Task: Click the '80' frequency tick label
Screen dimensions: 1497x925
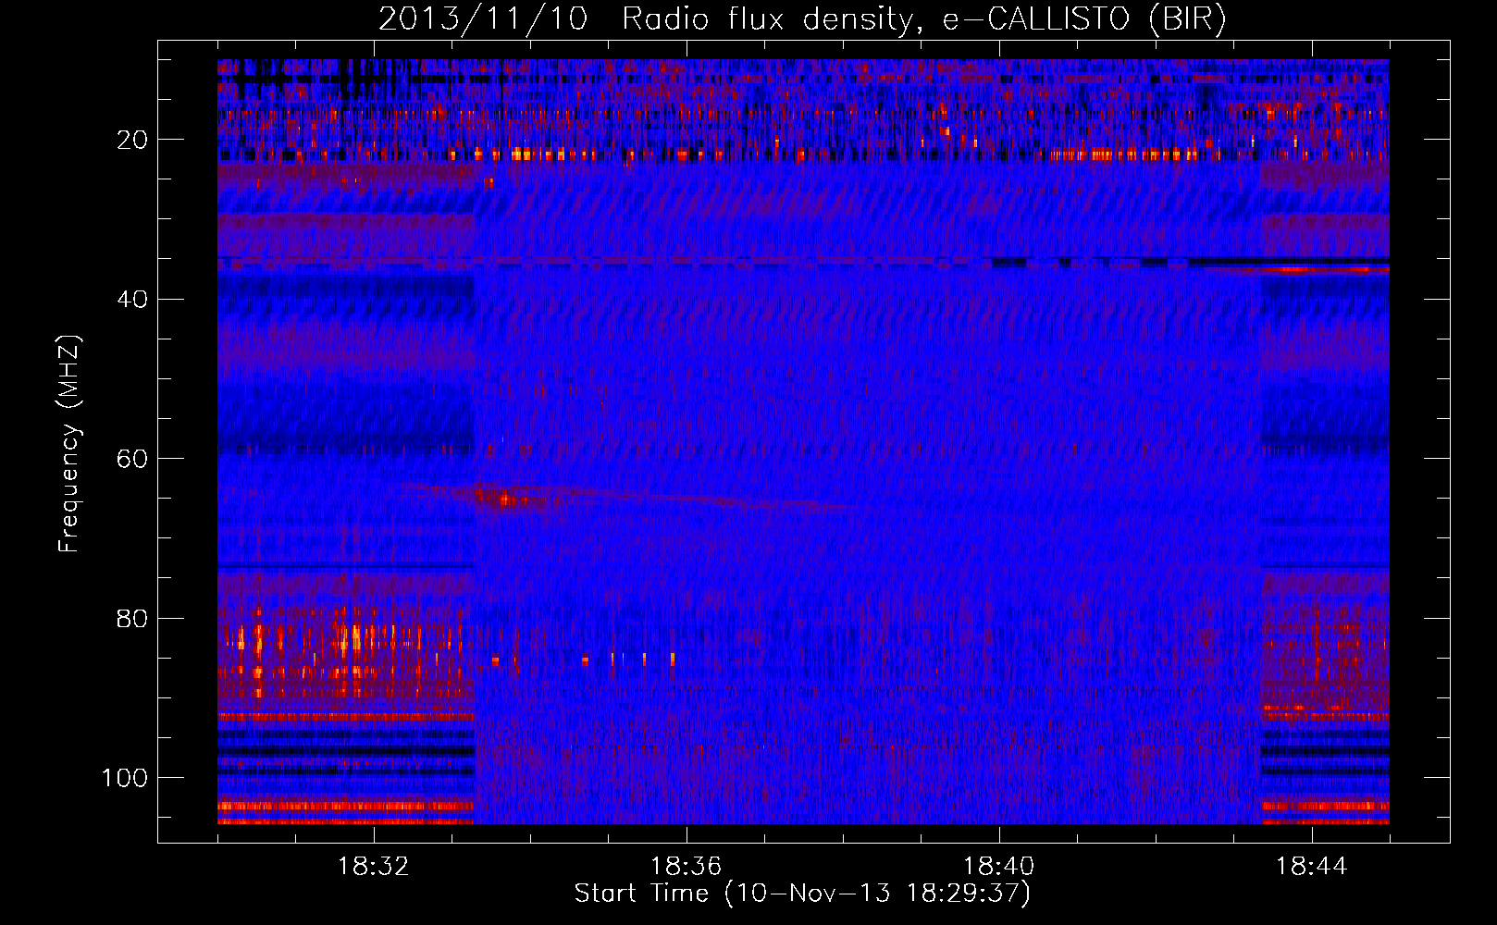Action: click(133, 618)
